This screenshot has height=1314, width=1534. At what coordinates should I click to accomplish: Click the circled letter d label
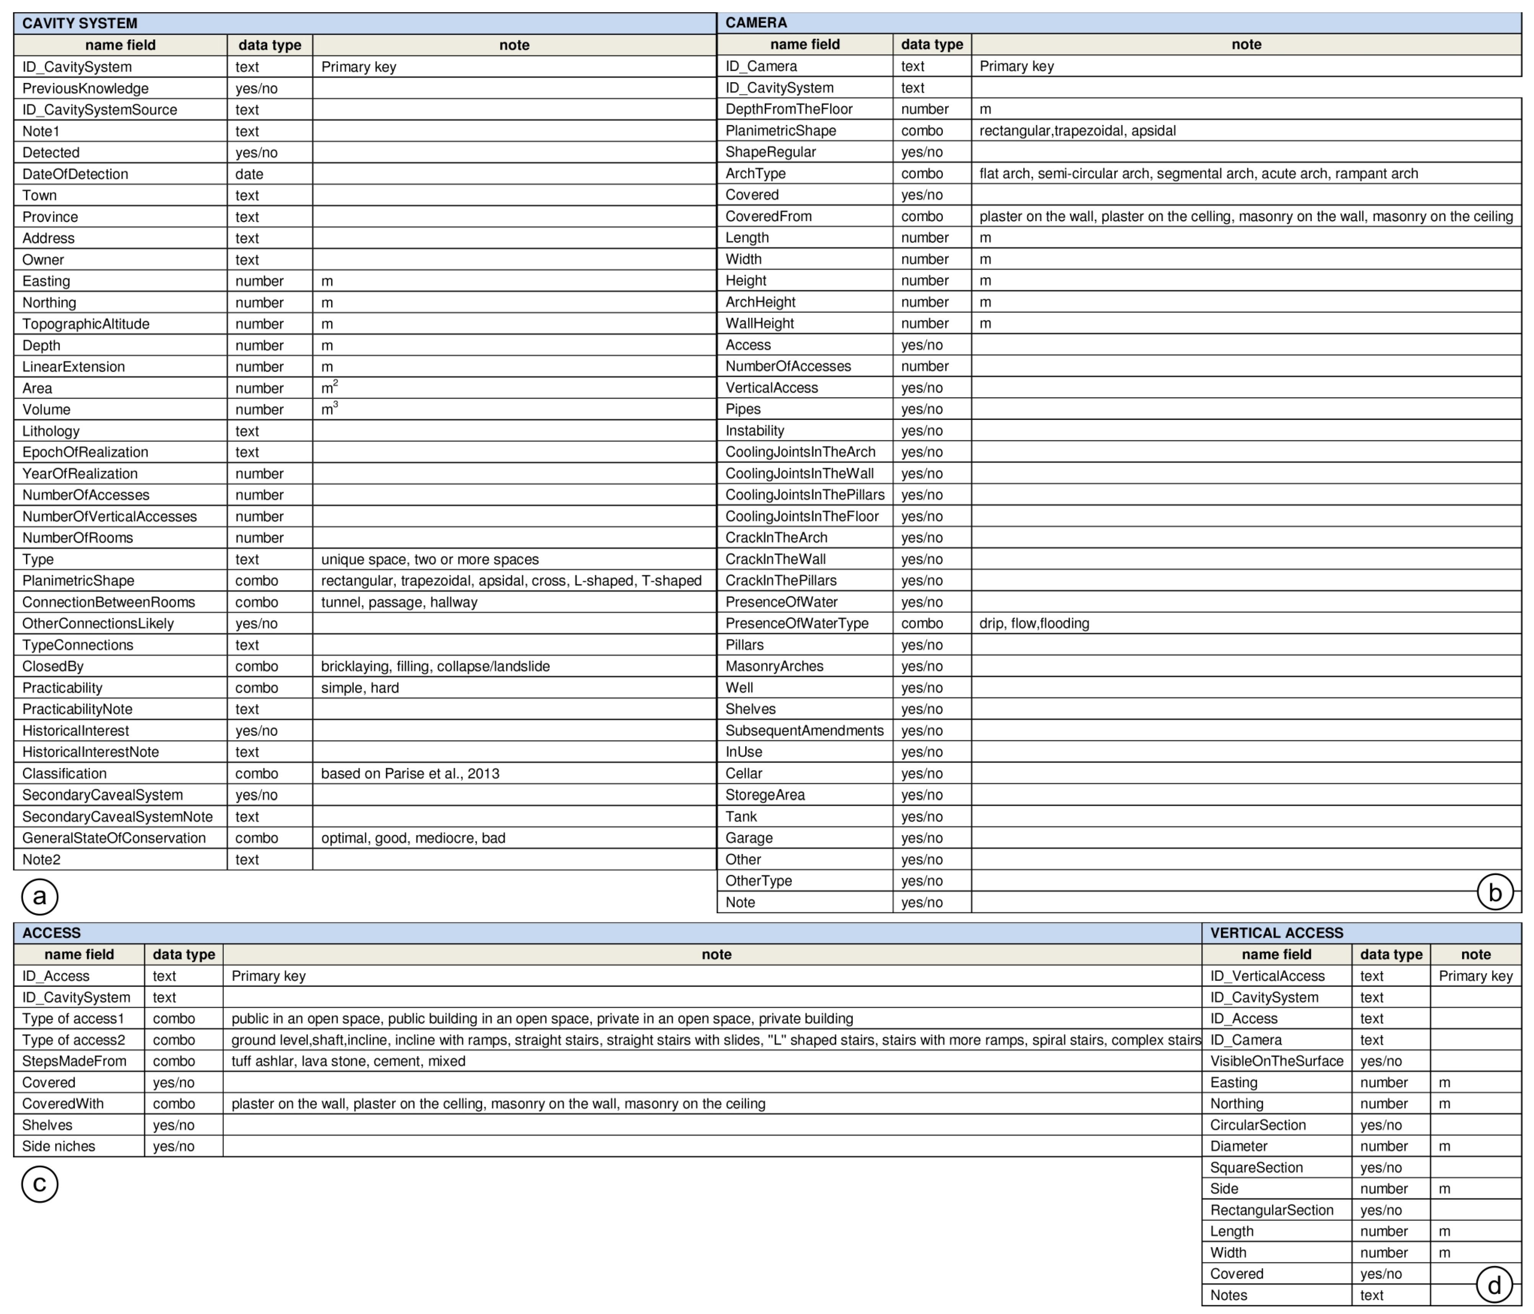click(1494, 1285)
